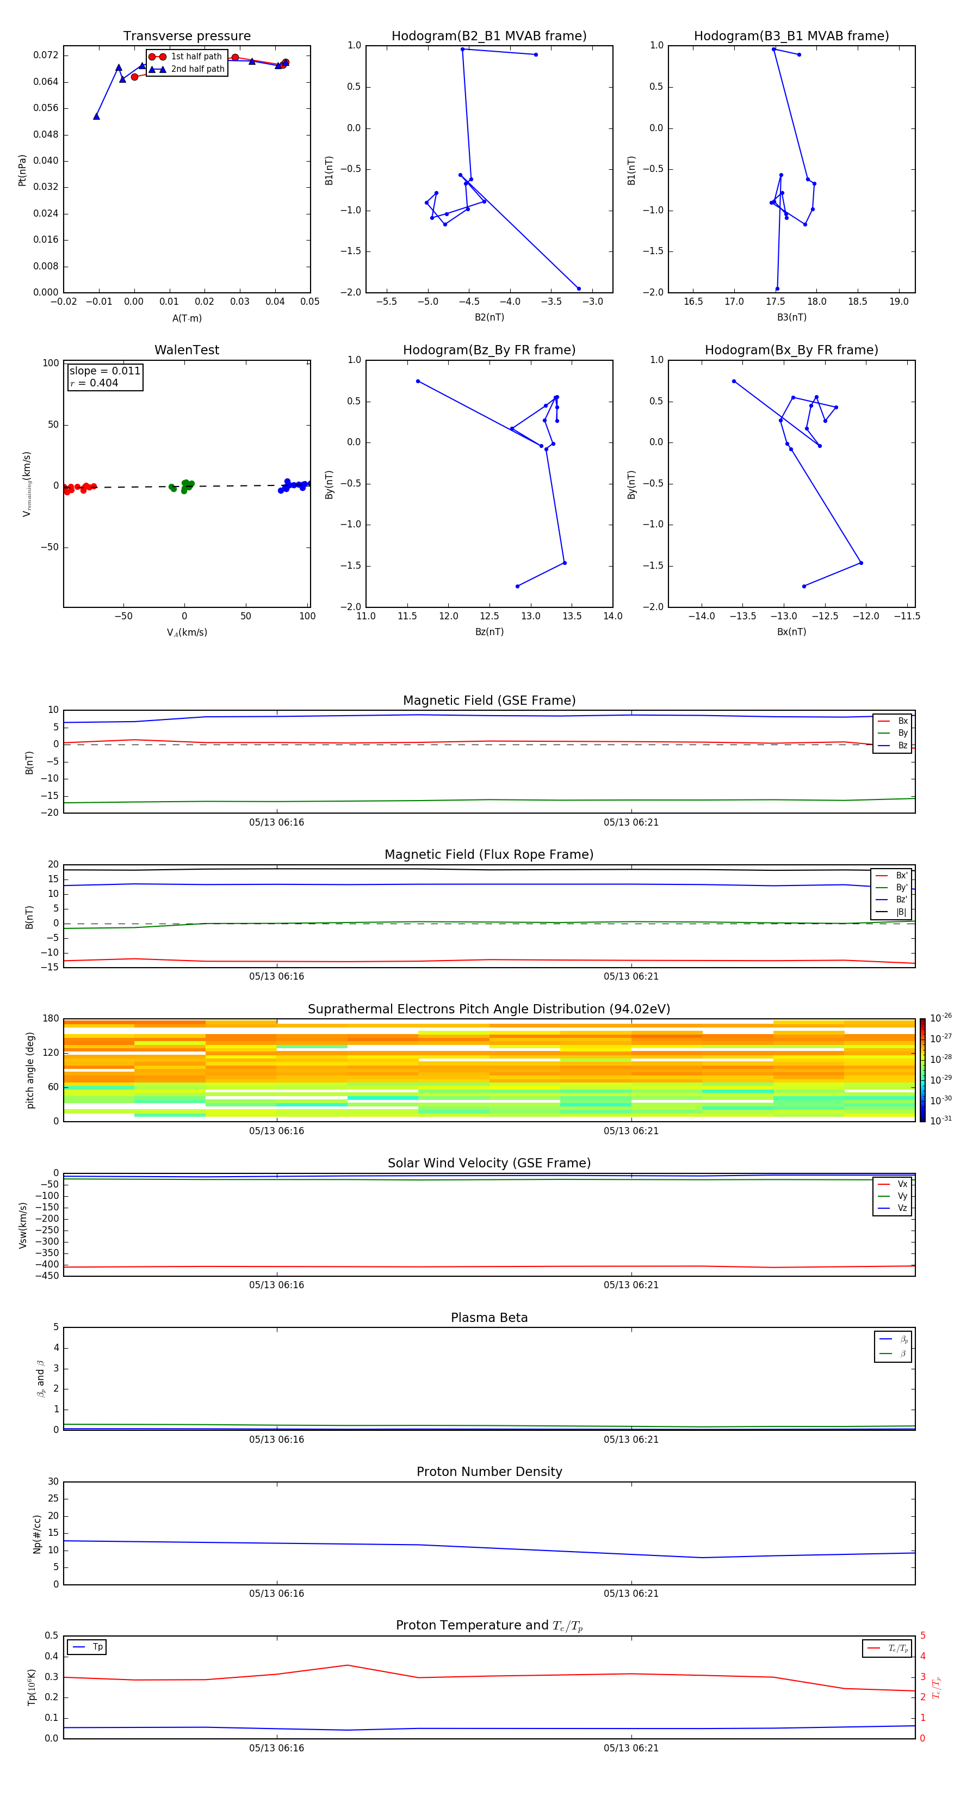The height and width of the screenshot is (1796, 979).
Task: Click the Hodogram(B2_B1 MVAB frame) title
Action: [x=489, y=36]
